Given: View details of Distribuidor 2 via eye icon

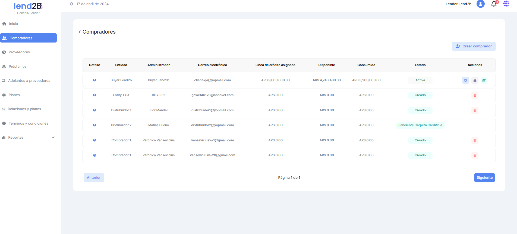Looking at the screenshot, I should click(94, 125).
